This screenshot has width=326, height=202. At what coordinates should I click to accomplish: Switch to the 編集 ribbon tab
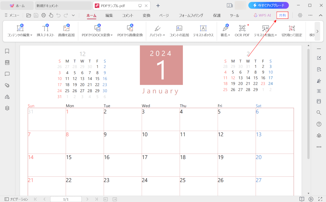[109, 15]
